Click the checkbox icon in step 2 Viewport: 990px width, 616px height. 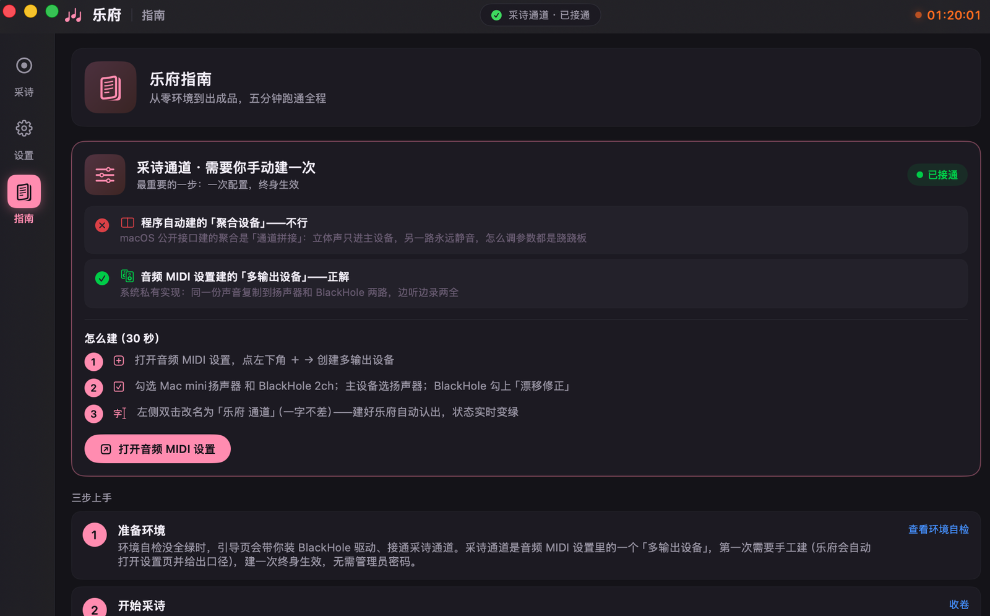[119, 386]
